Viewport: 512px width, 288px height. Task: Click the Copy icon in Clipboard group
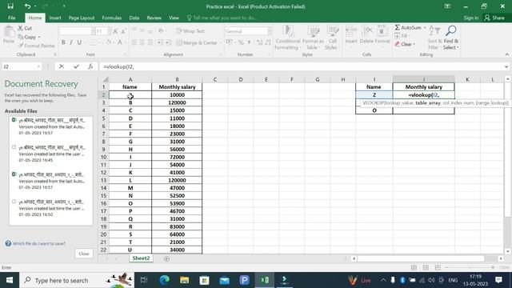(21, 37)
